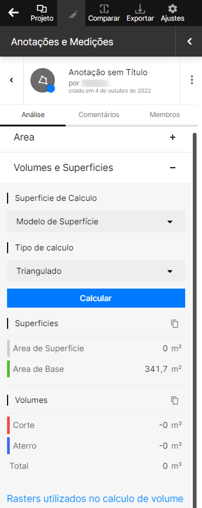202x508 pixels.
Task: Click the polygon annotation avatar icon
Action: [x=43, y=80]
